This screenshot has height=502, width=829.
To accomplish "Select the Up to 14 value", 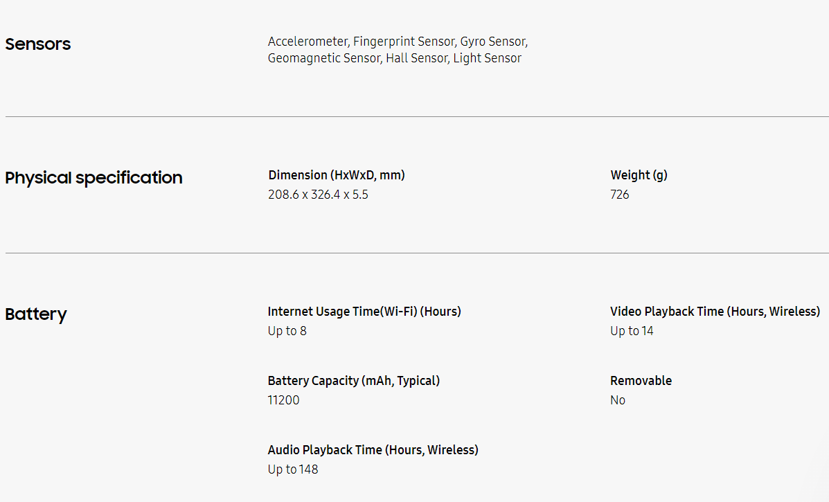I will (x=632, y=331).
